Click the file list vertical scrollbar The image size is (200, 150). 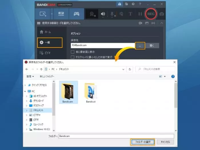176,95
